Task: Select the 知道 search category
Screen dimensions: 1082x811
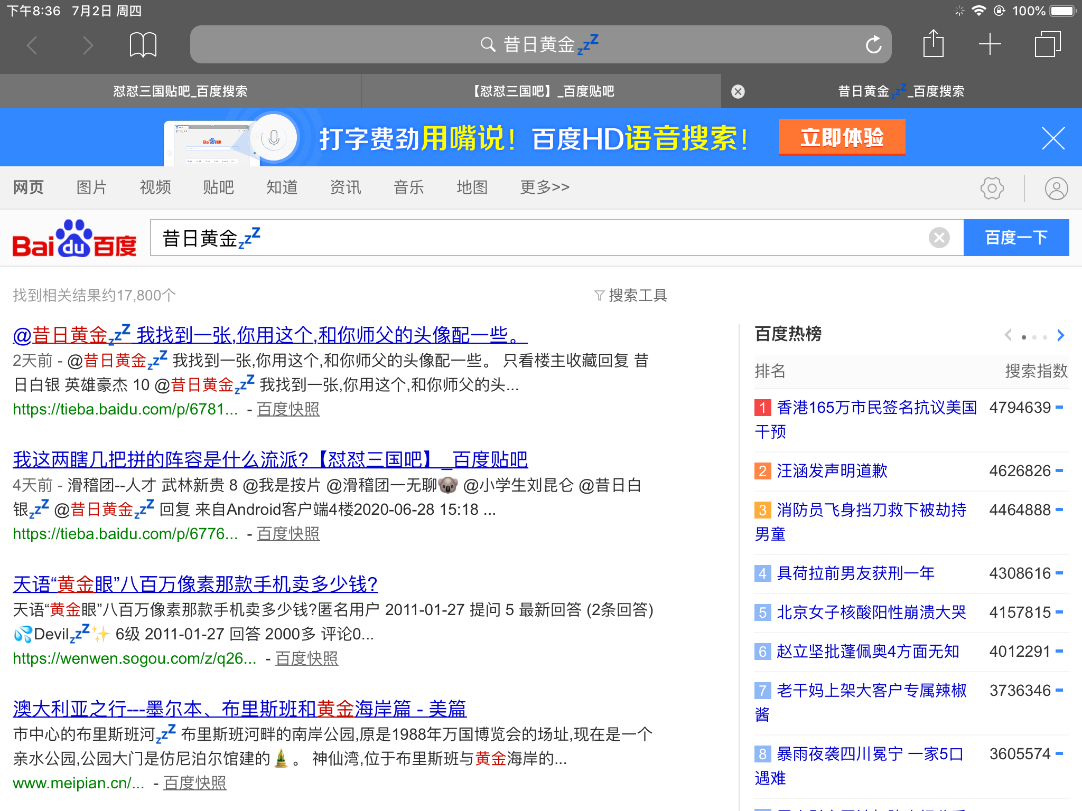Action: click(x=282, y=187)
